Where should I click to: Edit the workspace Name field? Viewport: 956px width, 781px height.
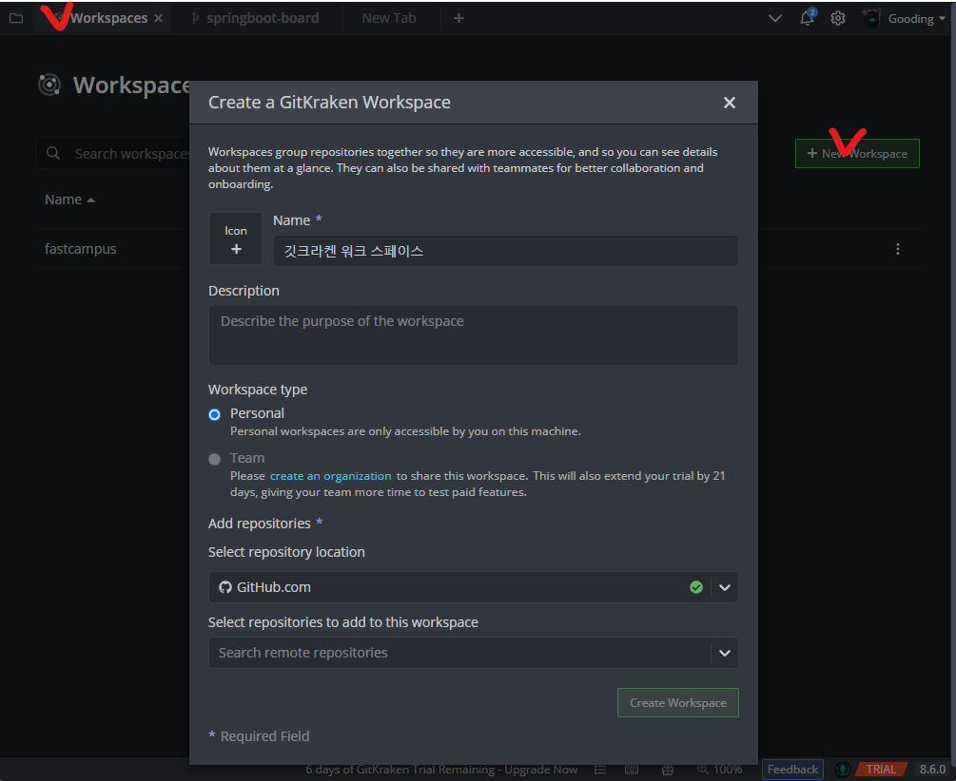click(x=505, y=251)
